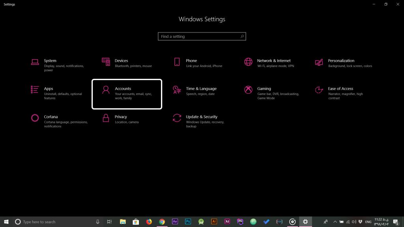The width and height of the screenshot is (404, 227).
Task: Click the Find a setting search box
Action: 198,36
